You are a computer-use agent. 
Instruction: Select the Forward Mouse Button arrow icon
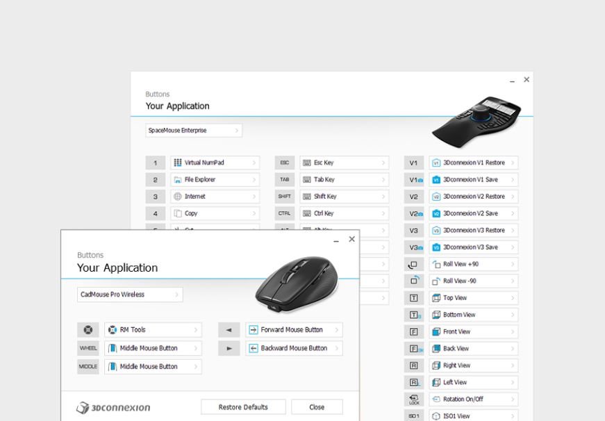pos(253,330)
